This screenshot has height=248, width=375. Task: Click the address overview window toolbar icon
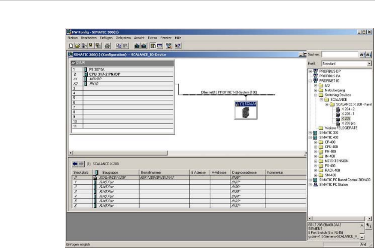pos(160,46)
